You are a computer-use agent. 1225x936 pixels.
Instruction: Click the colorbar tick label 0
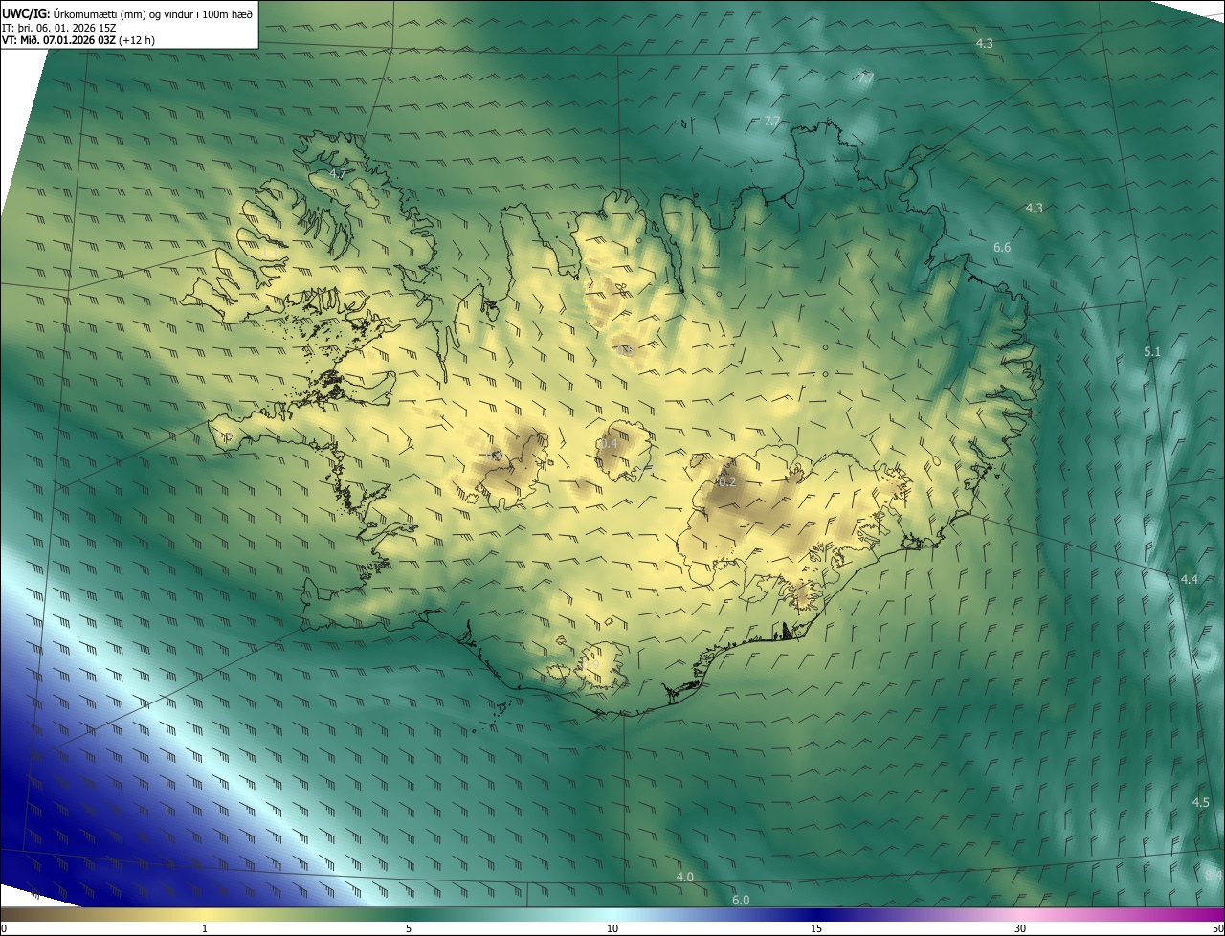coord(3,929)
